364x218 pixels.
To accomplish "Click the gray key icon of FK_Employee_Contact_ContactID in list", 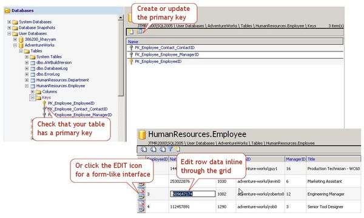I will tap(131, 48).
